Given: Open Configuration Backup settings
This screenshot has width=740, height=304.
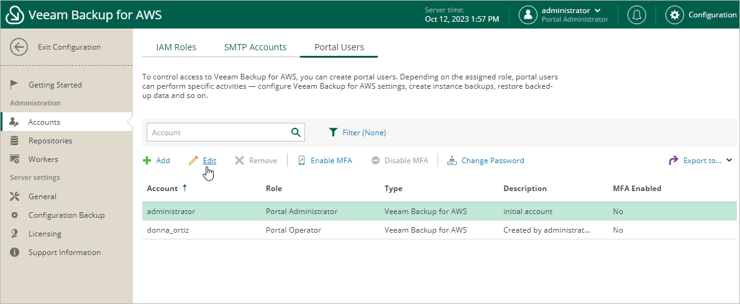Looking at the screenshot, I should point(66,215).
